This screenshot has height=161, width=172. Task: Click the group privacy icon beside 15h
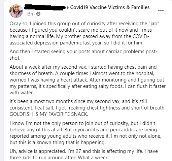[38, 14]
